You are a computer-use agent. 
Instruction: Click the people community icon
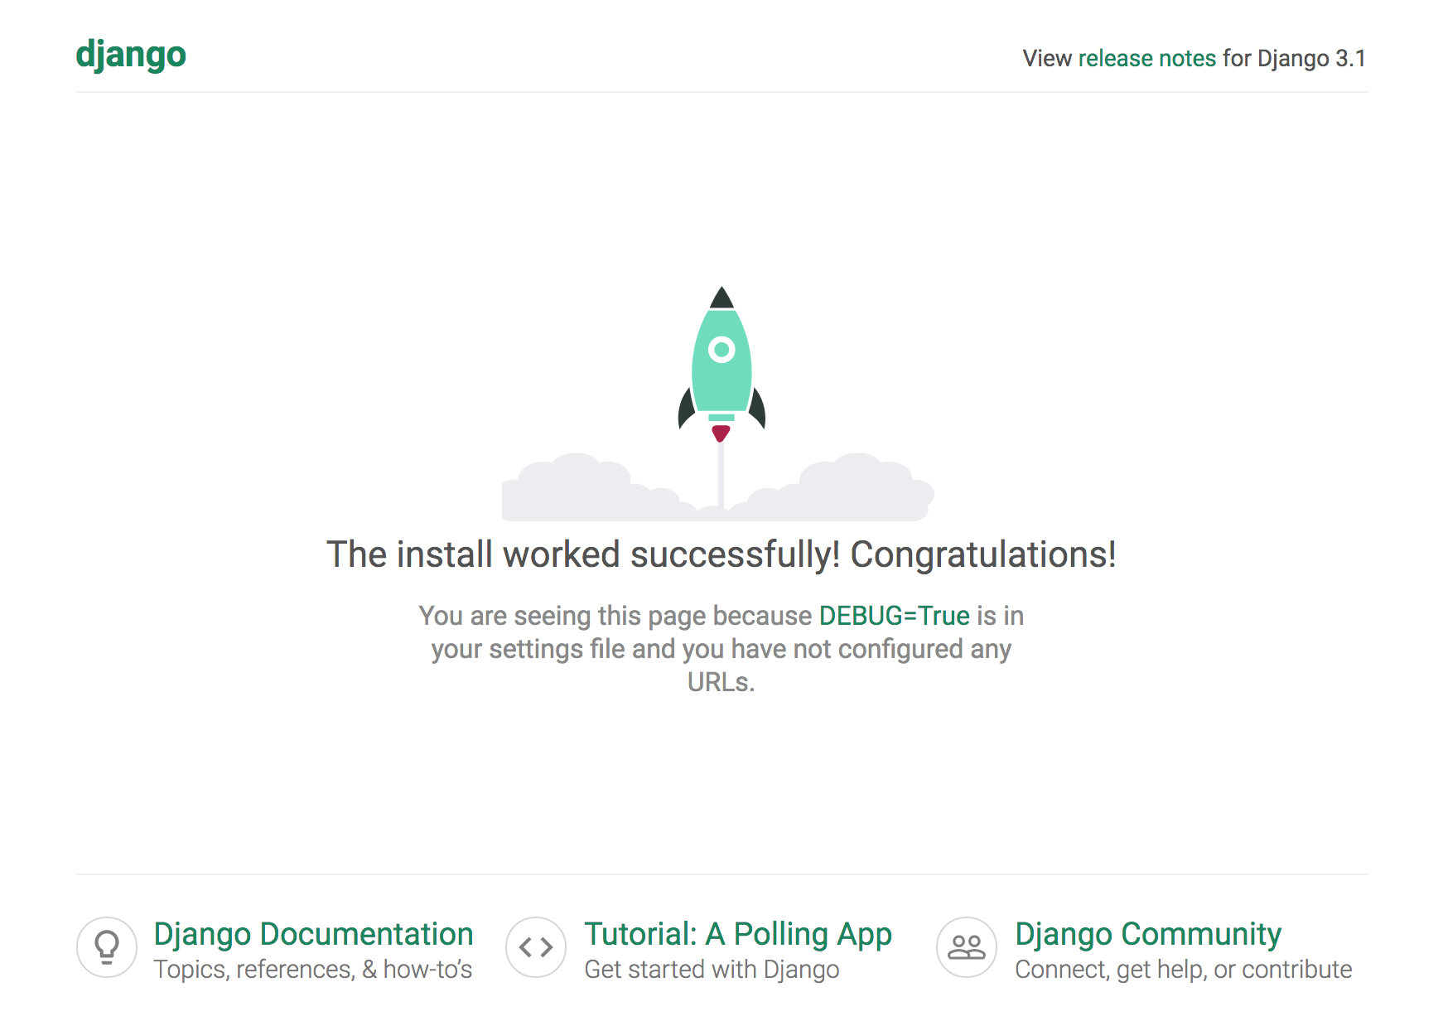click(x=967, y=947)
